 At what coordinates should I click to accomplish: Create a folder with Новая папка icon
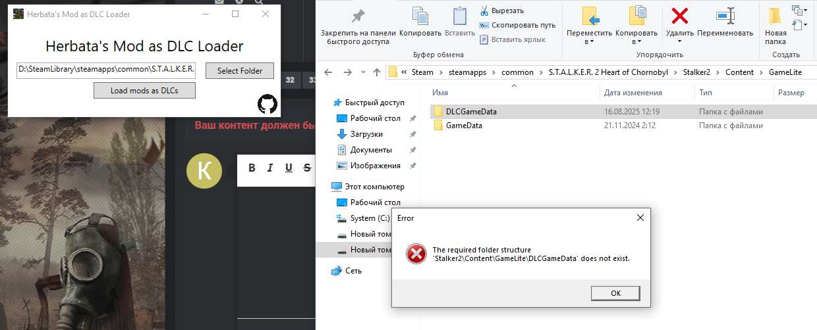tap(775, 16)
